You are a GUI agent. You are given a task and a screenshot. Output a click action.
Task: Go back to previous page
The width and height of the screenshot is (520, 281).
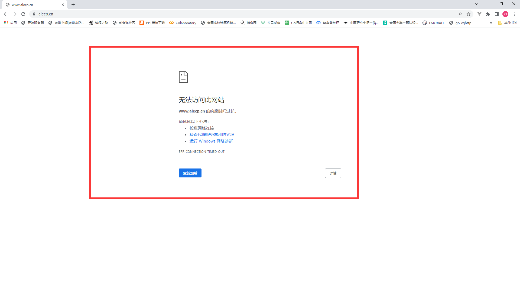pyautogui.click(x=6, y=14)
